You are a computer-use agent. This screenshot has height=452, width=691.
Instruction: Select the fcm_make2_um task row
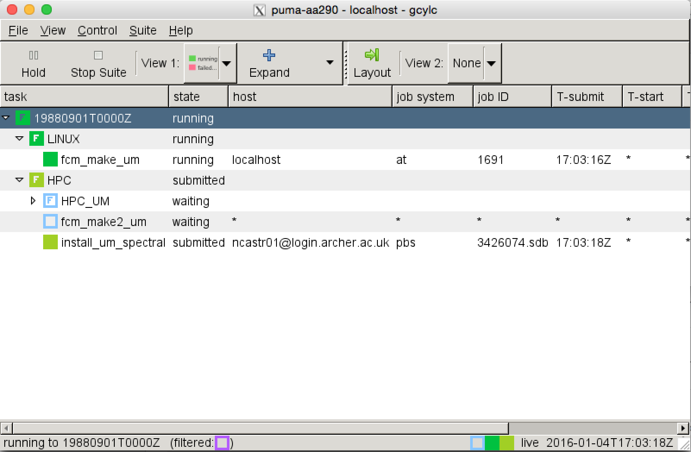[x=345, y=222]
